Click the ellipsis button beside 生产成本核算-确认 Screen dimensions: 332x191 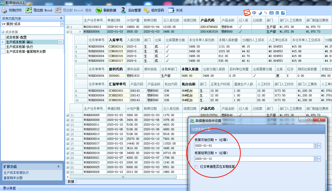tap(60, 42)
